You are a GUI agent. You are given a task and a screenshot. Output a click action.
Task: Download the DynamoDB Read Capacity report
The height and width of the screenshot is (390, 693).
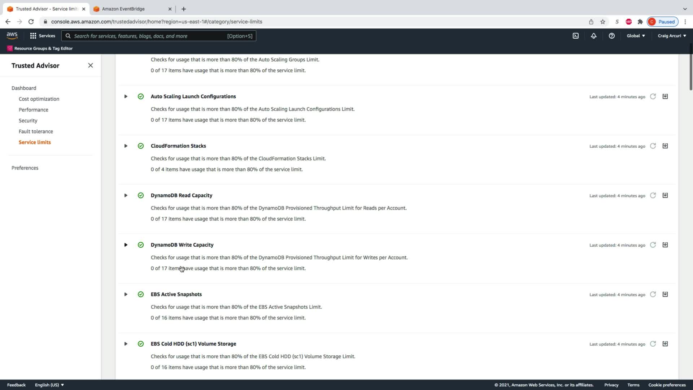pos(665,195)
